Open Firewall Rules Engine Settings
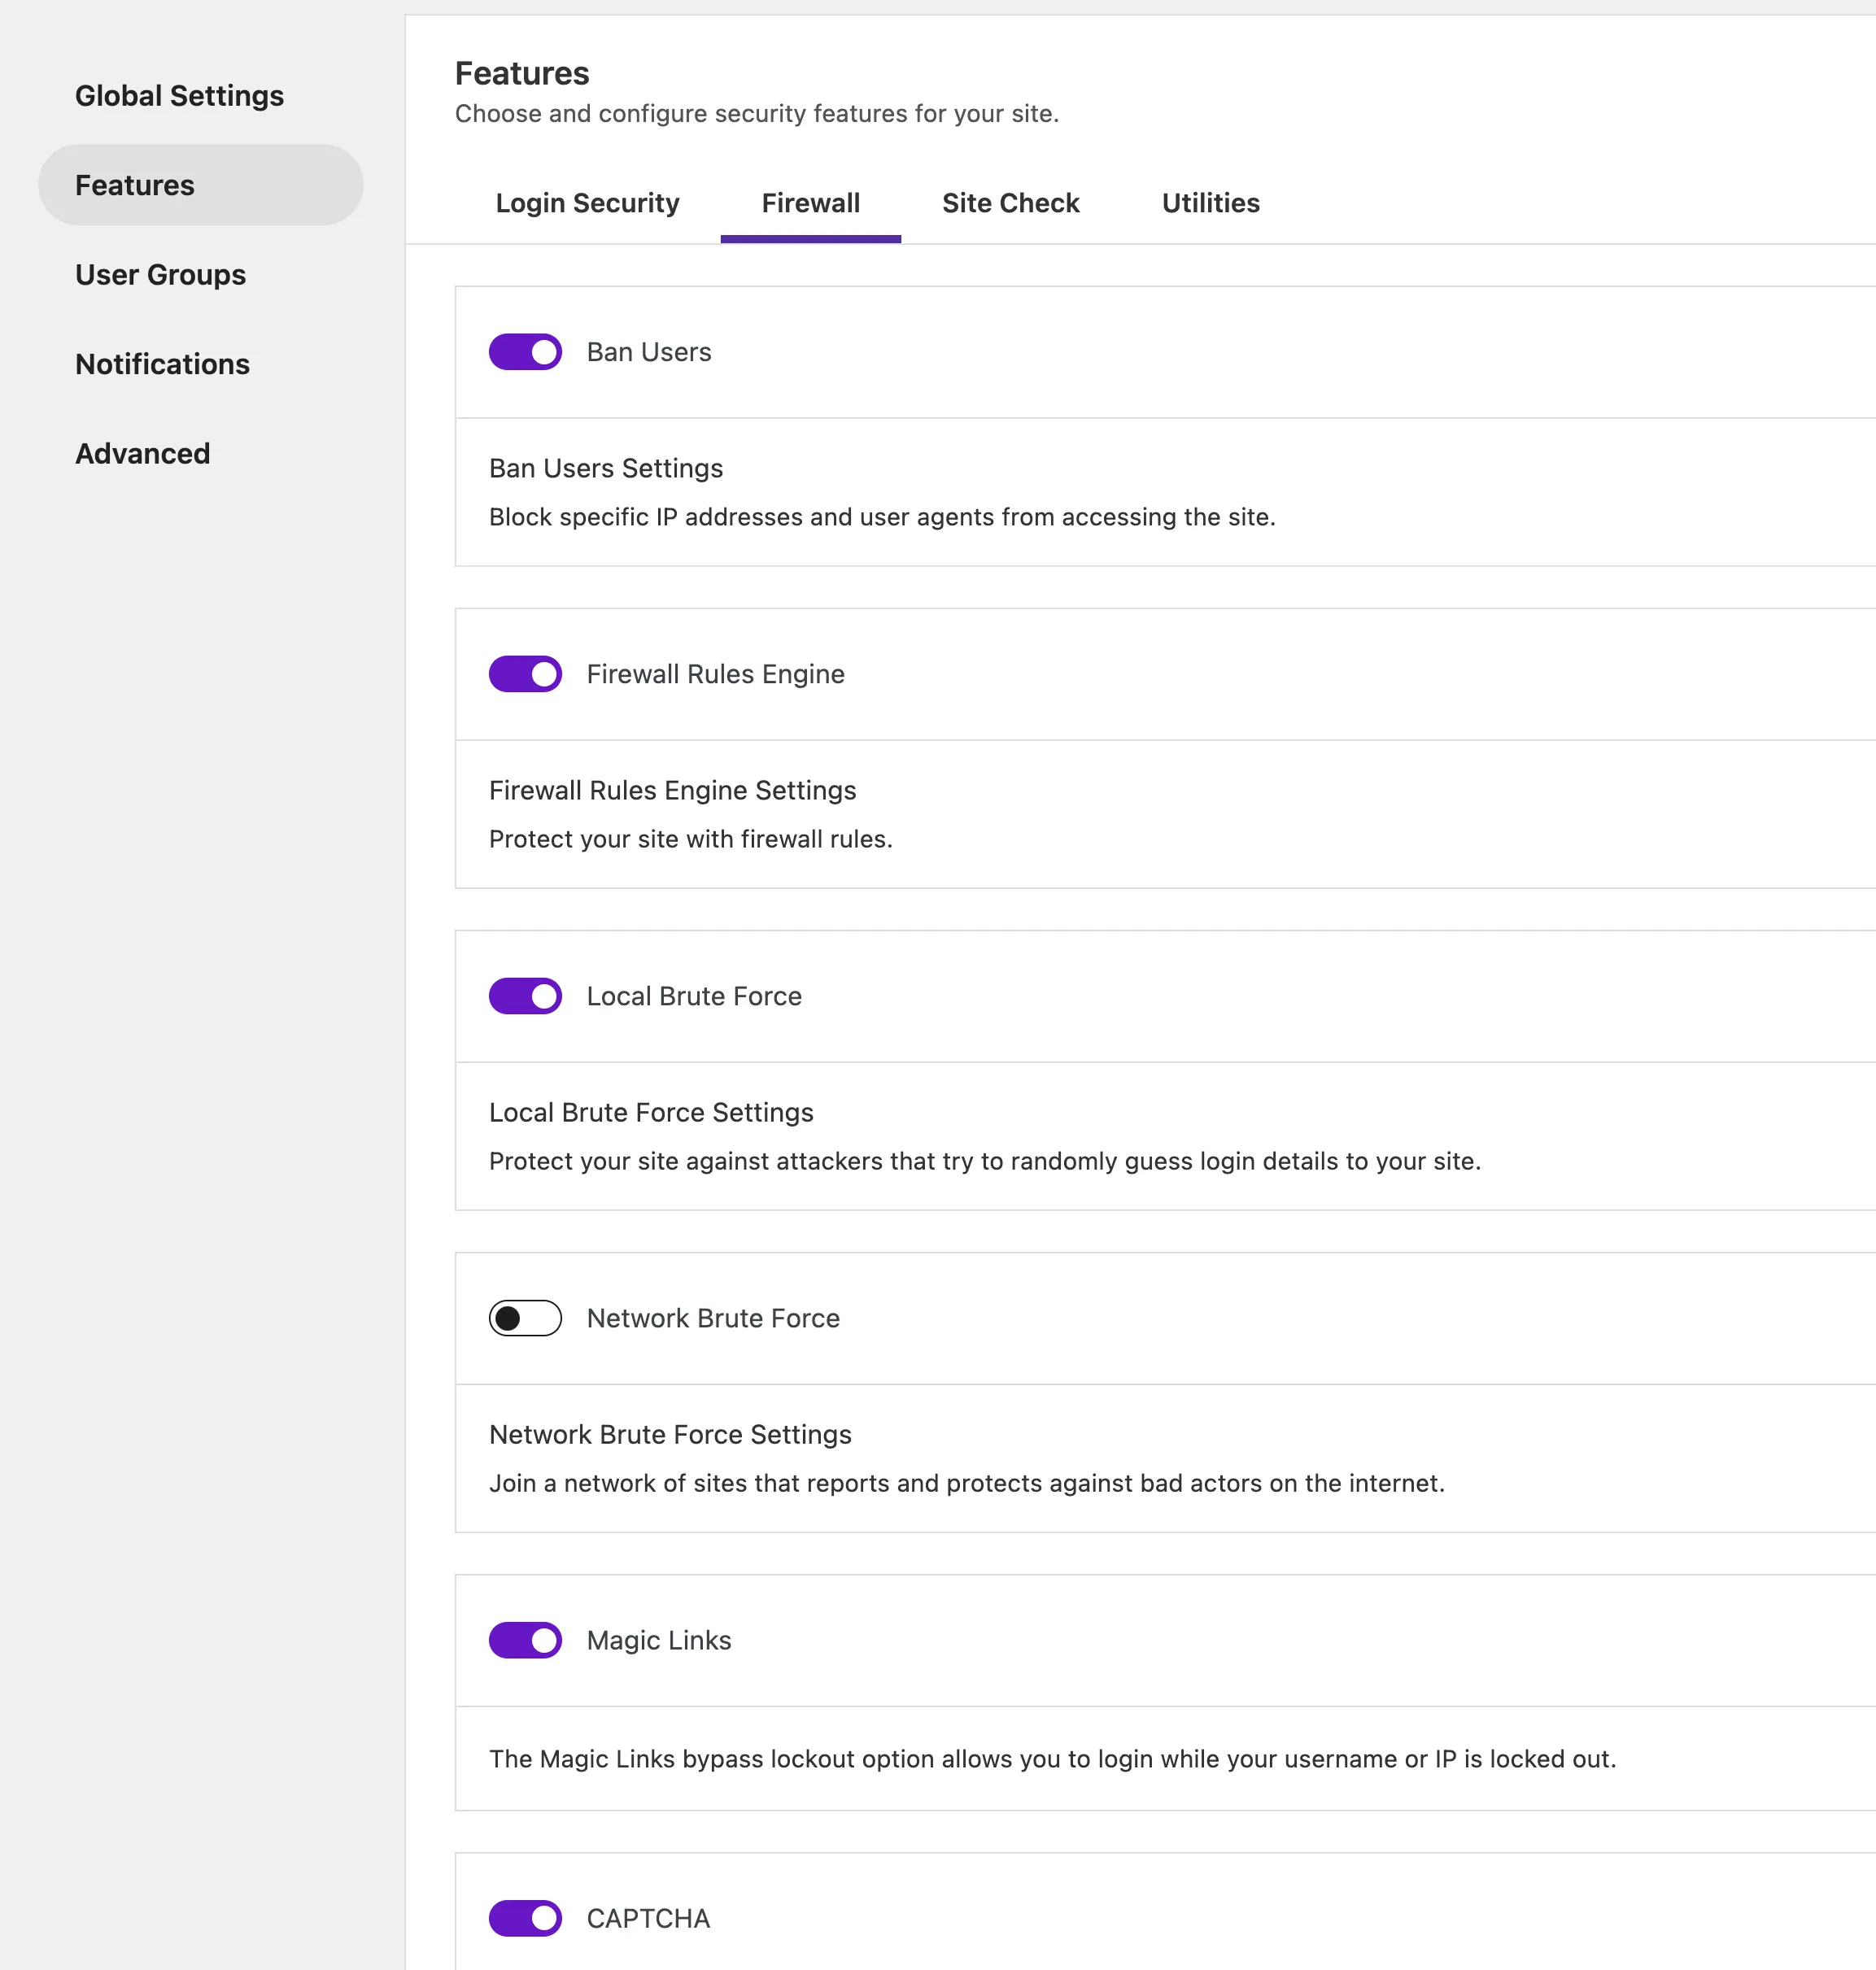Viewport: 1876px width, 1970px height. coord(672,790)
